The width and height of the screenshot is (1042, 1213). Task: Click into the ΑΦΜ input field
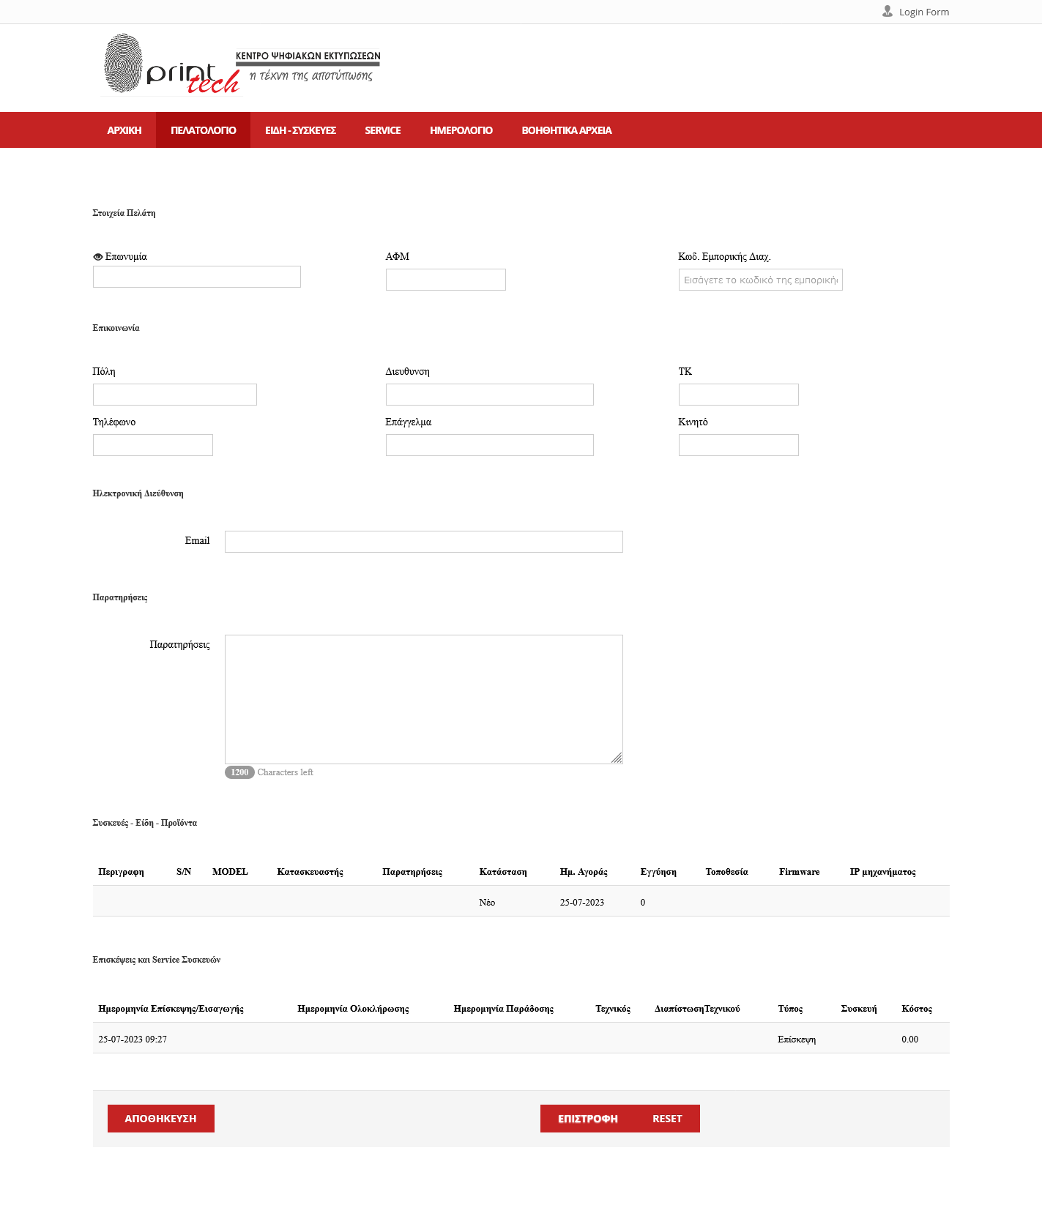click(x=445, y=280)
